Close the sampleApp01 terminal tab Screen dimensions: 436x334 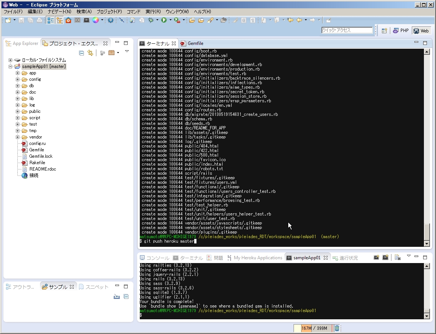(326, 258)
